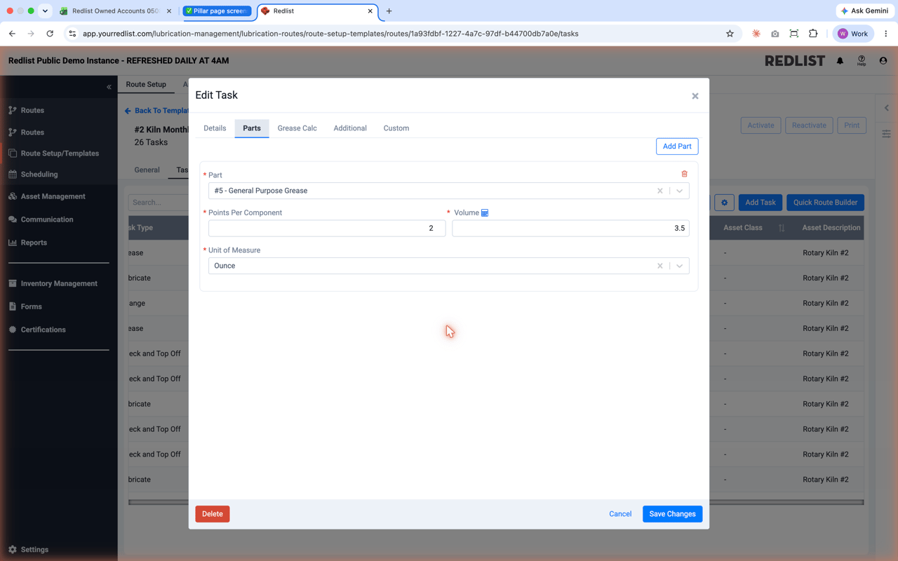Image resolution: width=898 pixels, height=561 pixels.
Task: Click the Activate button
Action: coord(760,126)
